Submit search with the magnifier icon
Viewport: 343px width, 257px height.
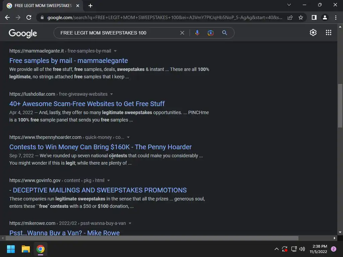pyautogui.click(x=224, y=33)
